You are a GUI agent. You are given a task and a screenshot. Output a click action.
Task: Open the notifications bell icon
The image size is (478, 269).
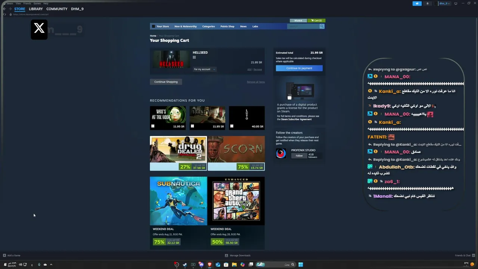tap(428, 3)
